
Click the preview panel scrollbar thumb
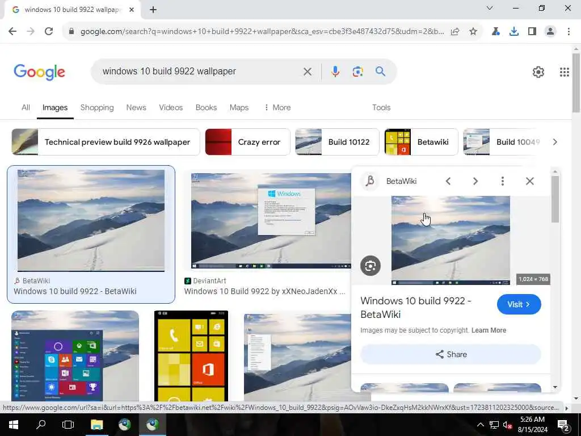point(555,199)
